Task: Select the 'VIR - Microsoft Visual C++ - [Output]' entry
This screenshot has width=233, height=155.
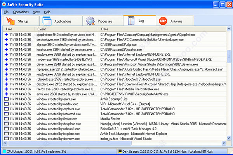Action: pos(125,104)
